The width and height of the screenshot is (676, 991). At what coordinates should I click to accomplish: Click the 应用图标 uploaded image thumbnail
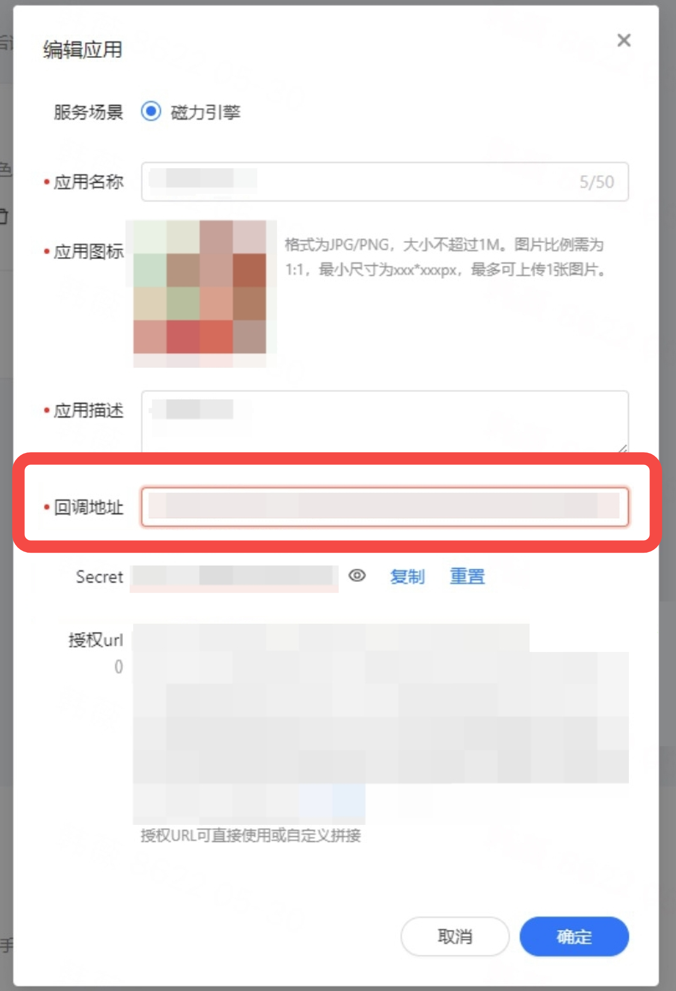pos(200,287)
